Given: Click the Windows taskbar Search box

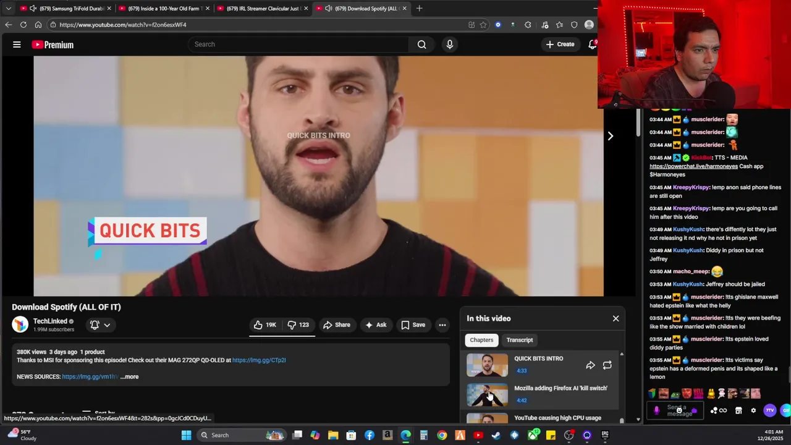Looking at the screenshot, I should 242,435.
